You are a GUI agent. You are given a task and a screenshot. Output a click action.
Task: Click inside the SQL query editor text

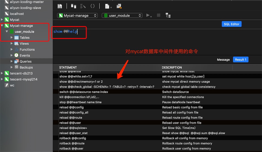tap(65, 31)
